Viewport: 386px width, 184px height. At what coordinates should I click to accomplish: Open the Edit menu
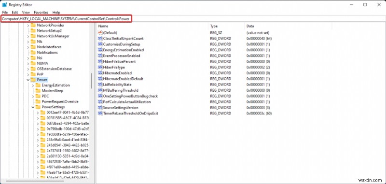click(15, 13)
